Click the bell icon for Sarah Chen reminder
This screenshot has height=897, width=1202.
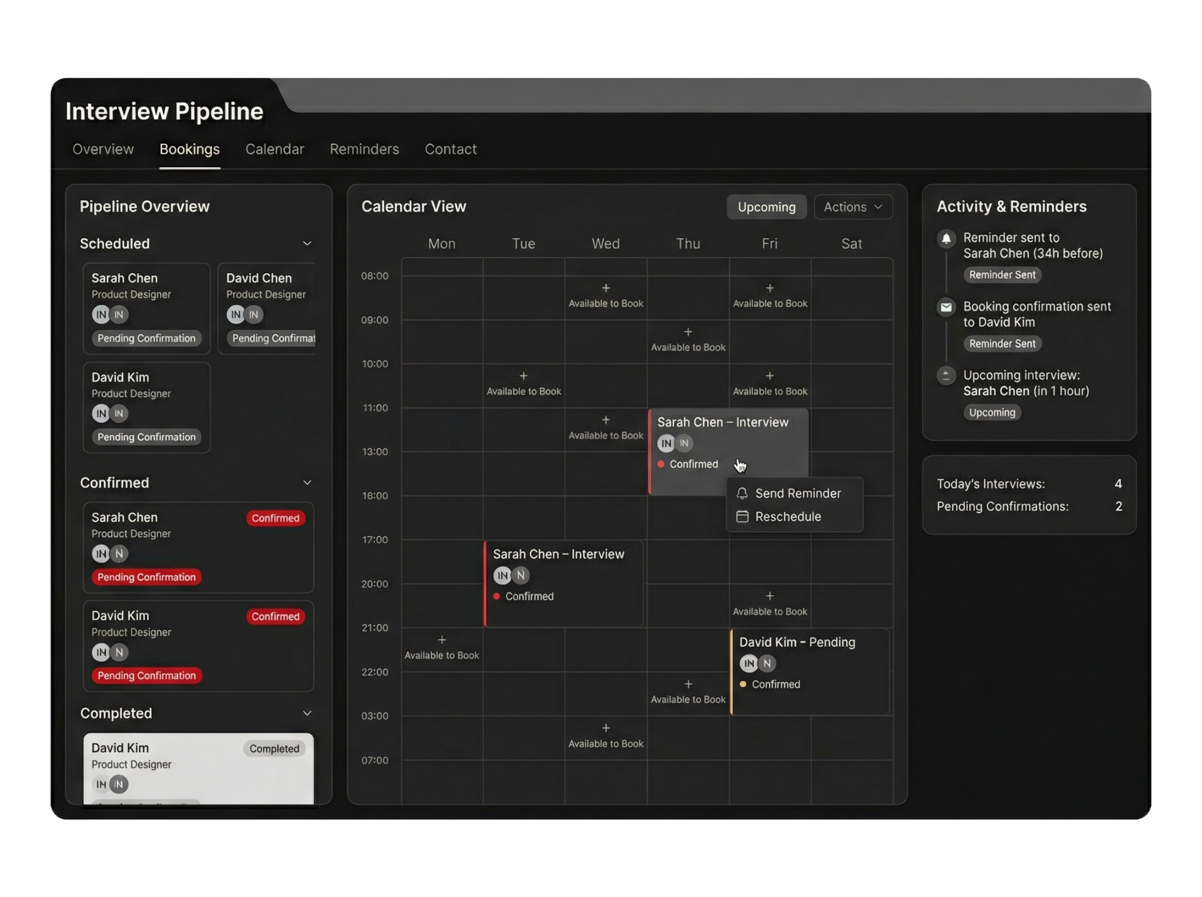[x=946, y=238]
